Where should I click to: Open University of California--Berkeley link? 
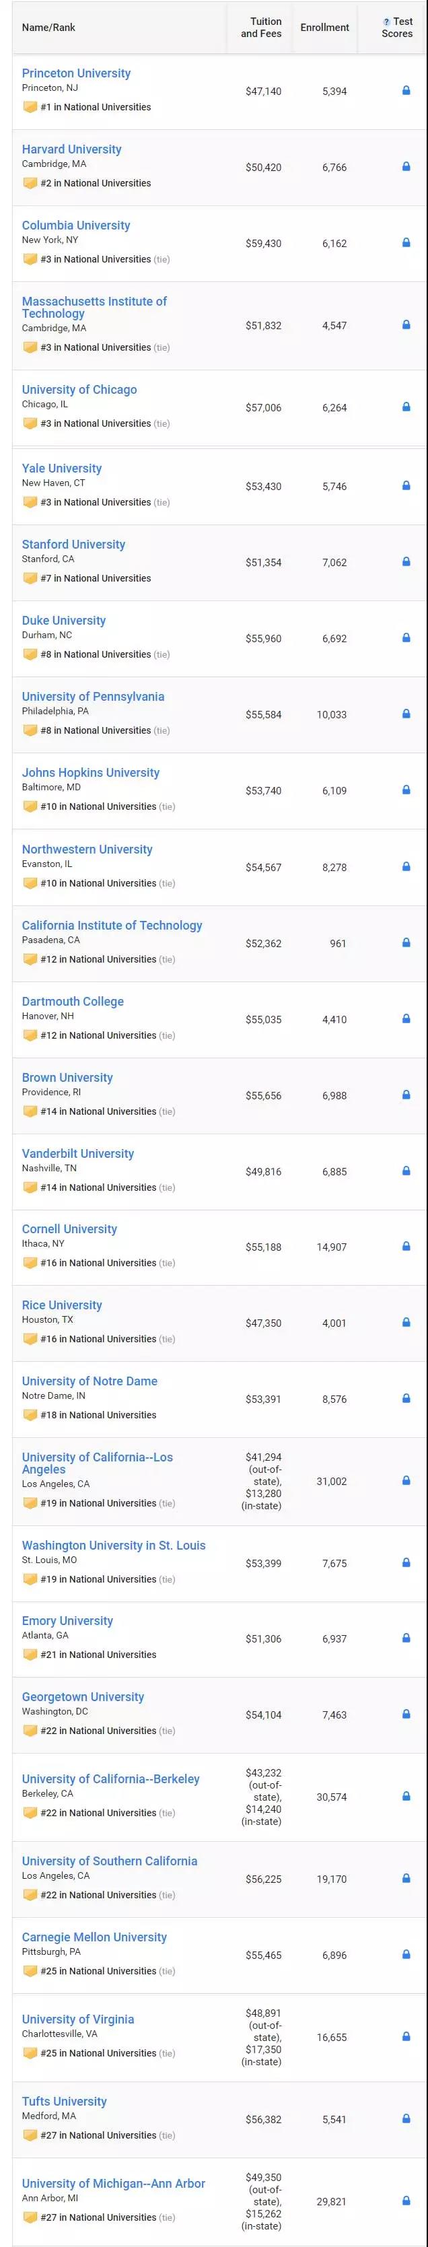click(x=111, y=1778)
